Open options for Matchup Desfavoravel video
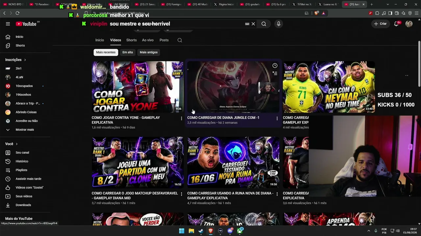 point(181,194)
